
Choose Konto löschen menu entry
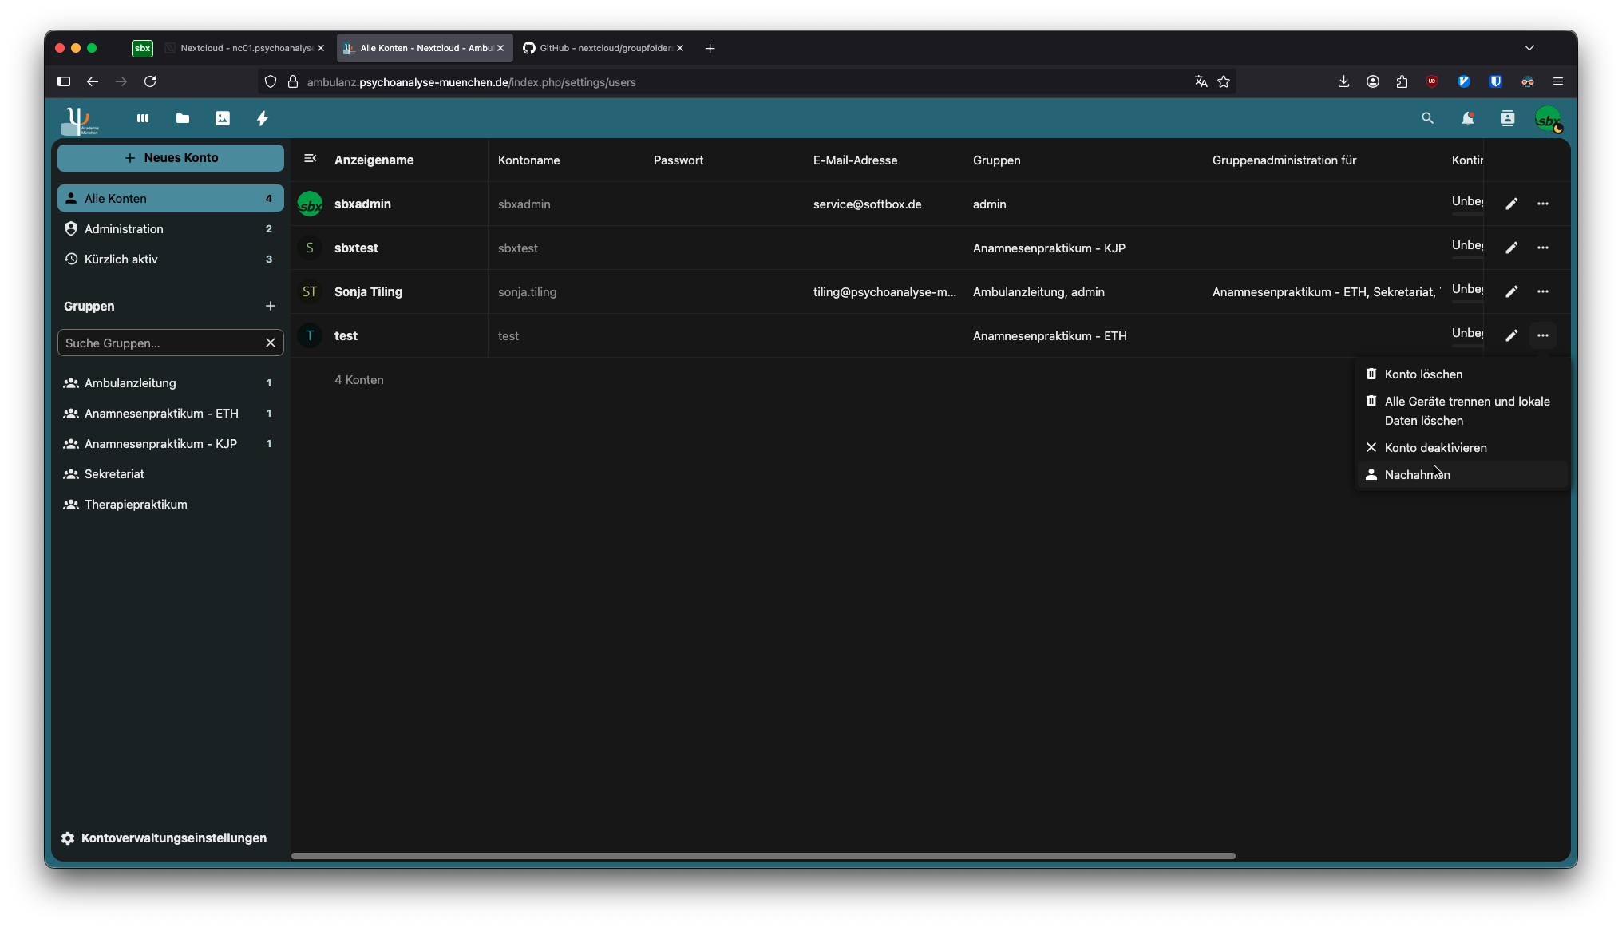click(1422, 374)
